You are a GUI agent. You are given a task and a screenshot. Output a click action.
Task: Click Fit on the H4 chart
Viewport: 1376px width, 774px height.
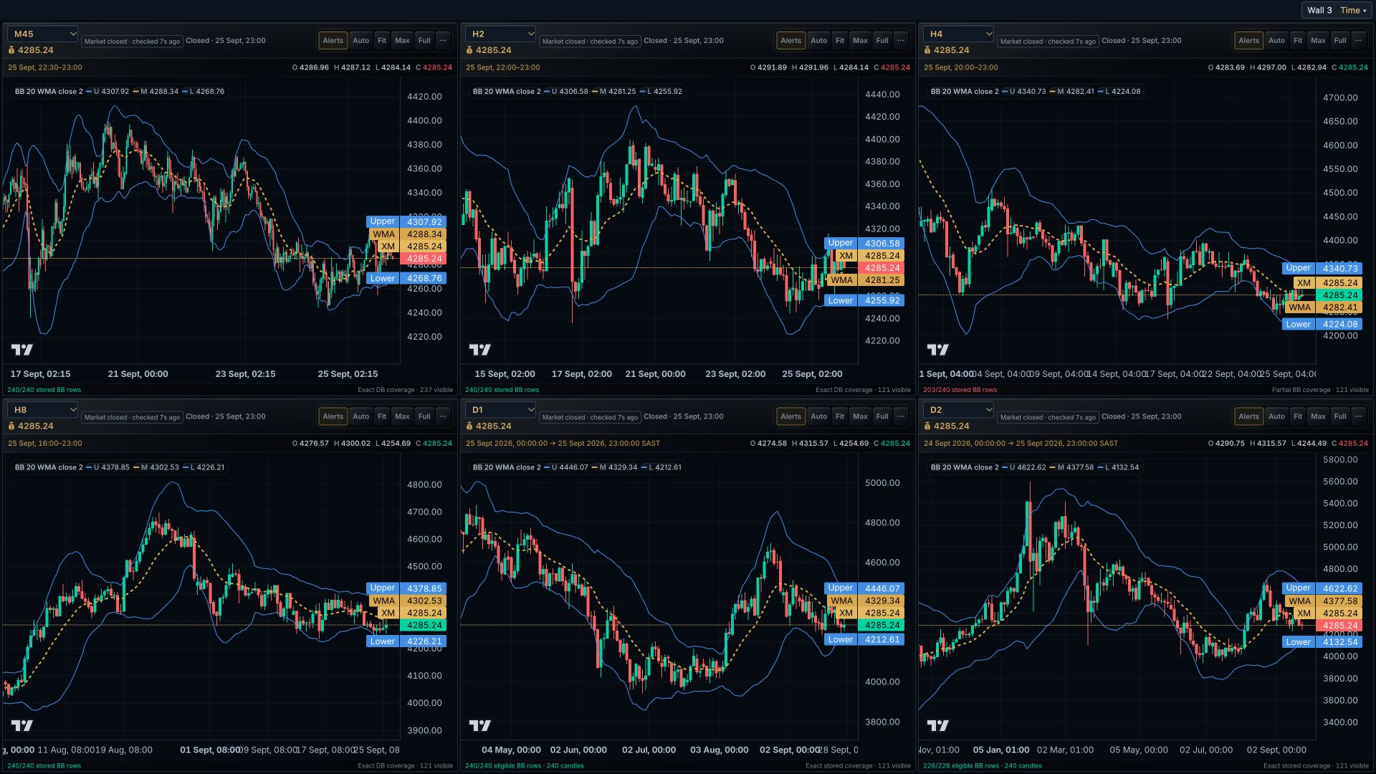click(1298, 41)
